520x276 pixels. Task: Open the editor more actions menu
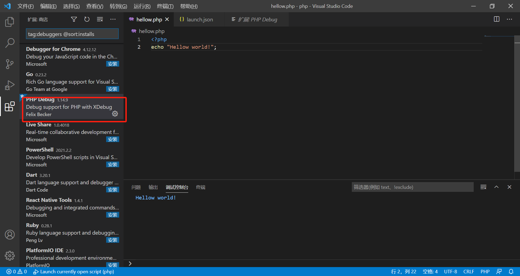click(x=509, y=19)
